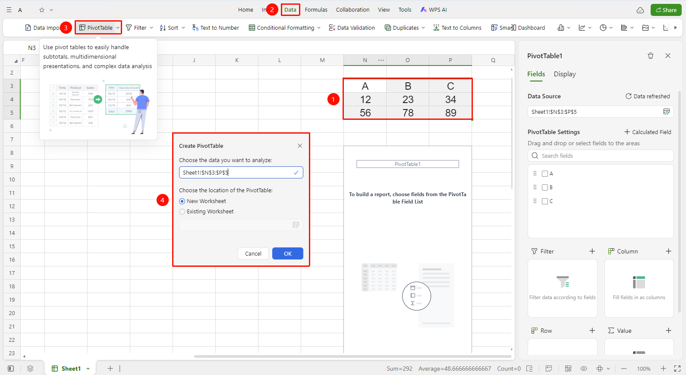Toggle the eye protection mode icon in status bar
The width and height of the screenshot is (686, 375).
click(x=584, y=369)
